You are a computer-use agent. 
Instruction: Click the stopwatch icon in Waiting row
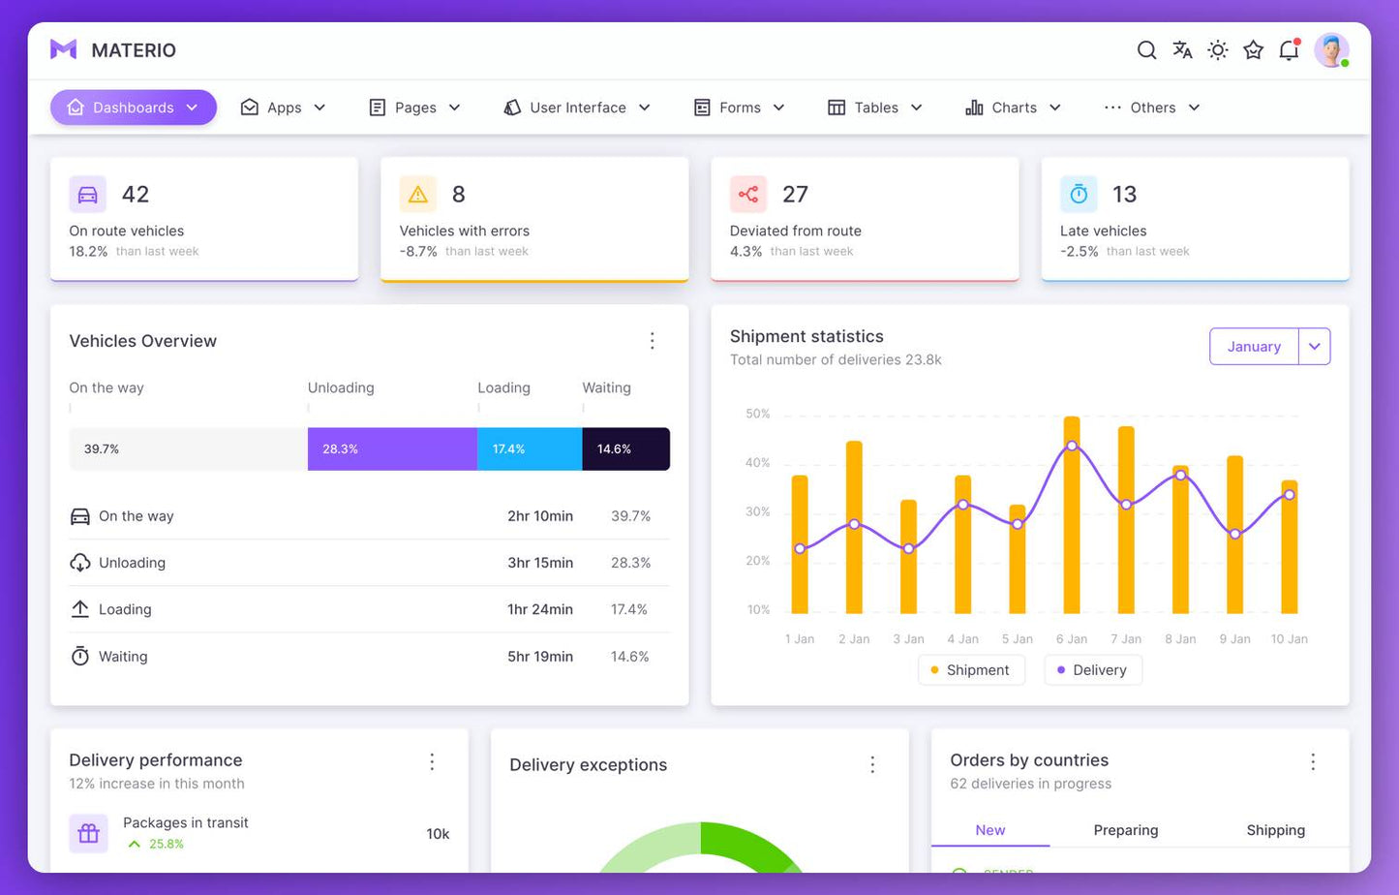pyautogui.click(x=80, y=656)
